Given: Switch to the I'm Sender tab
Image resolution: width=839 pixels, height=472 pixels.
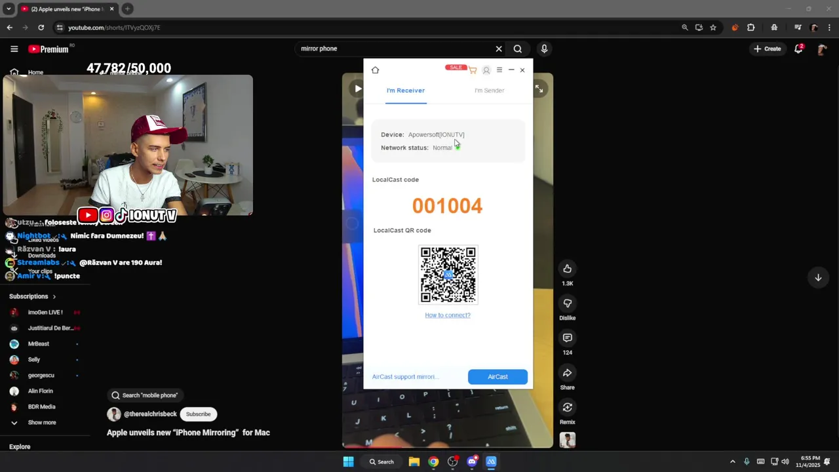Looking at the screenshot, I should [489, 90].
